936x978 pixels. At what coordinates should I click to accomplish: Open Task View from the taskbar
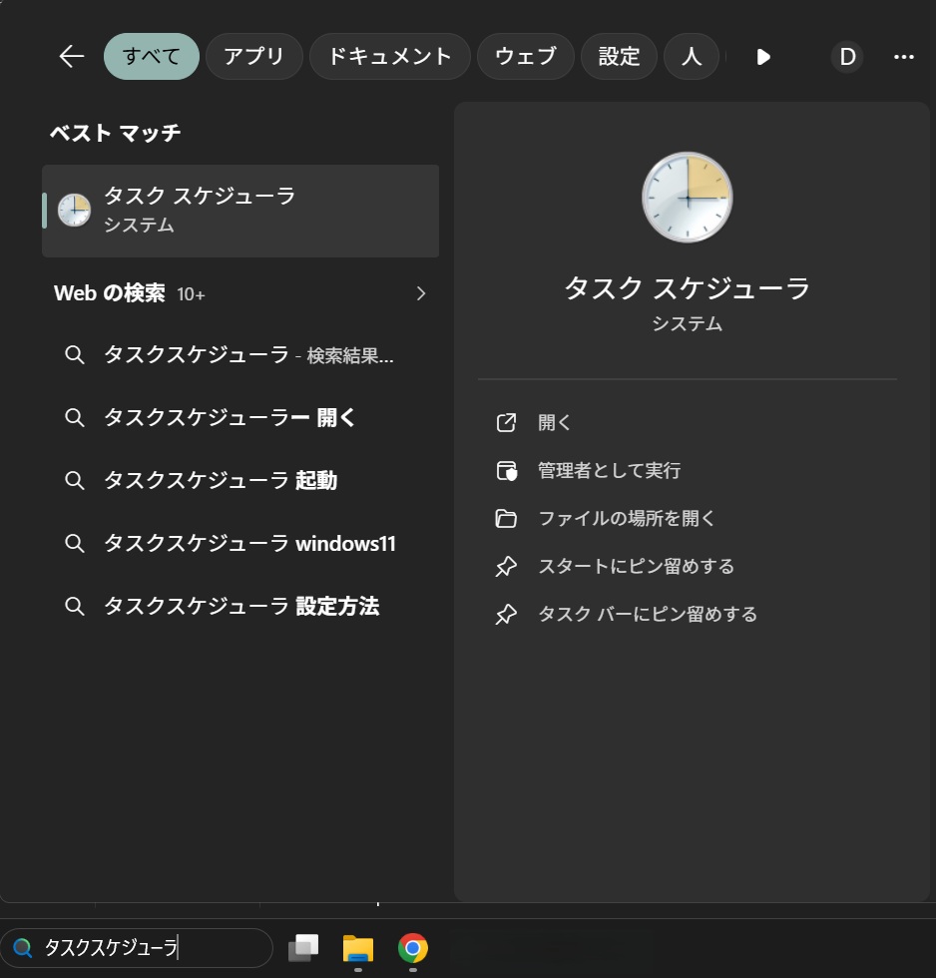[303, 947]
